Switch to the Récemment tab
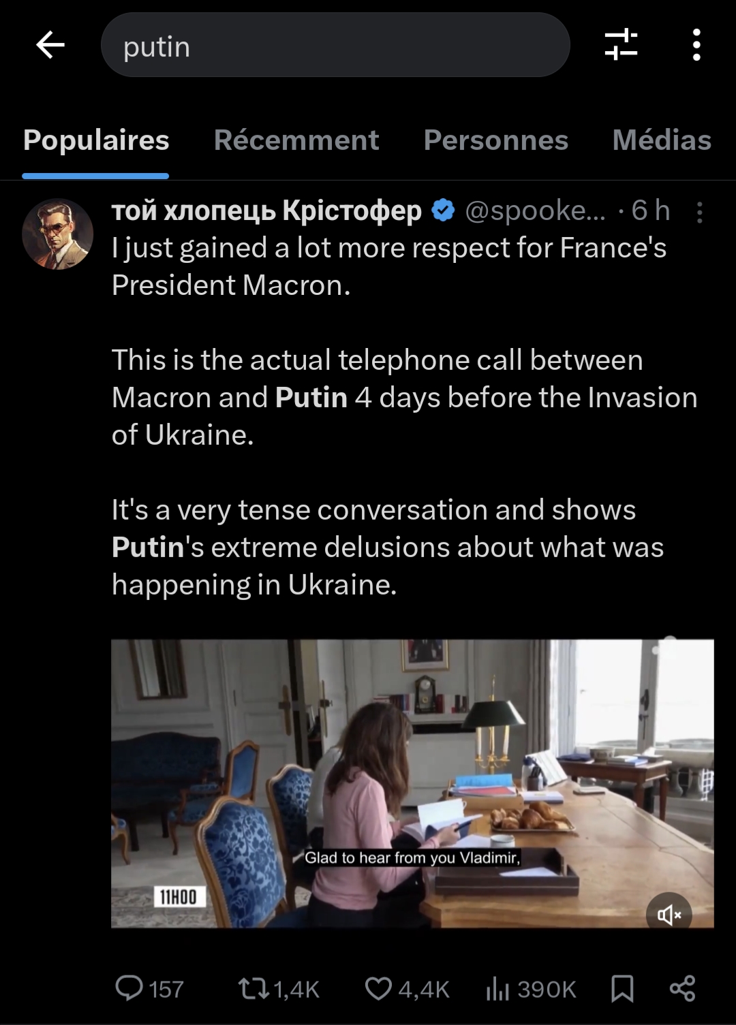 pyautogui.click(x=296, y=140)
